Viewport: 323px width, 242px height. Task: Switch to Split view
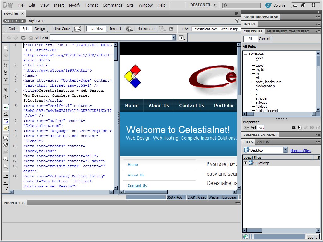tap(26, 29)
